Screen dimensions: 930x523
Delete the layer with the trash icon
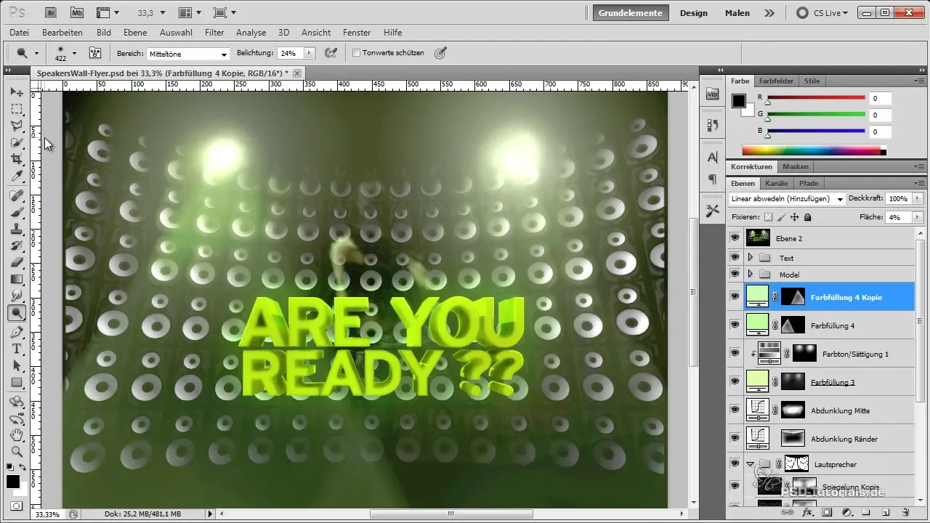point(905,512)
